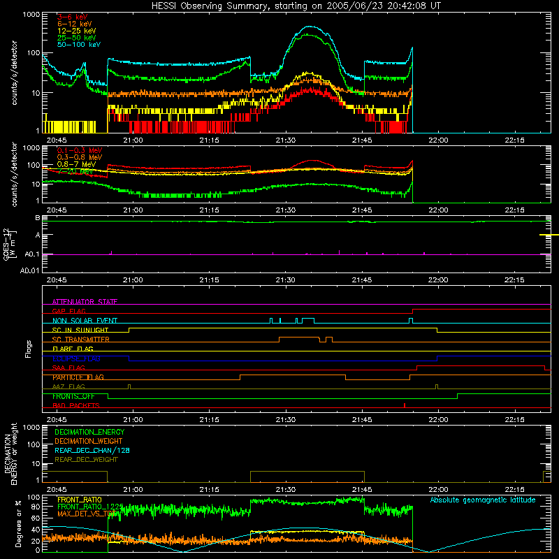Select the 0.1-0.3 MeV legend label
This screenshot has width=559, height=559.
click(x=80, y=150)
